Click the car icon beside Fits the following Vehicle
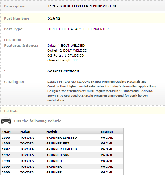Image resolution: width=165 pixels, height=192 pixels. coord(6,121)
